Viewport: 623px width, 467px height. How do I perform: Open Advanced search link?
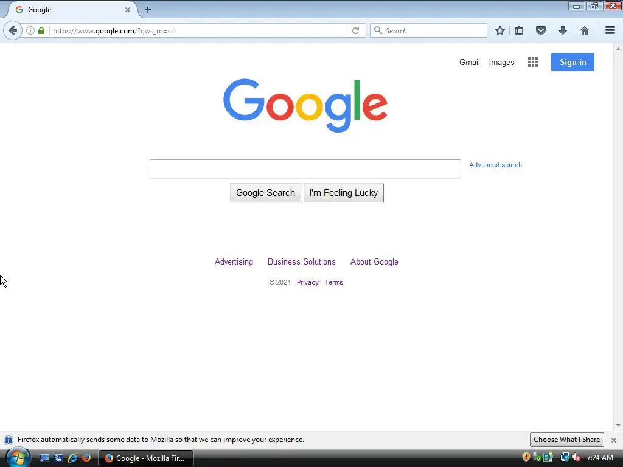click(x=495, y=165)
